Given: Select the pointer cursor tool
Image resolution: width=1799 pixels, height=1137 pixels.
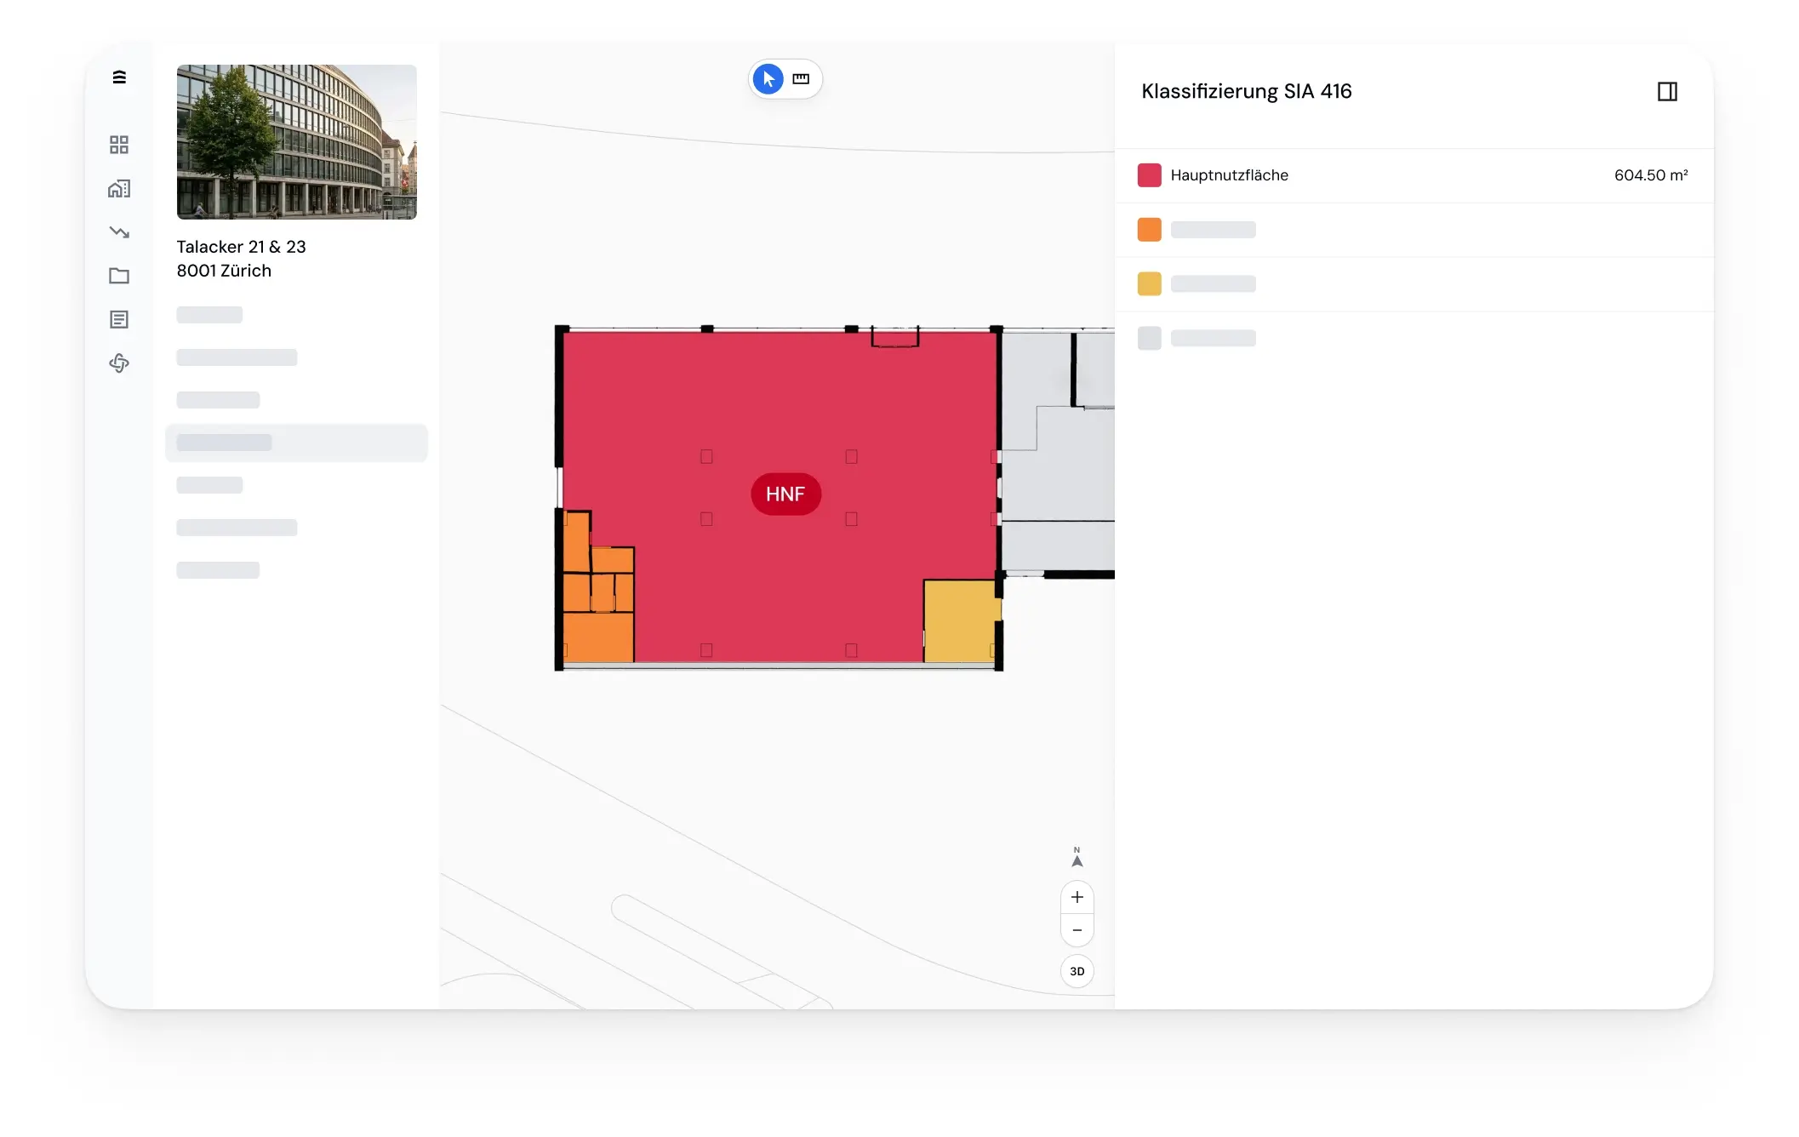Looking at the screenshot, I should coord(768,79).
